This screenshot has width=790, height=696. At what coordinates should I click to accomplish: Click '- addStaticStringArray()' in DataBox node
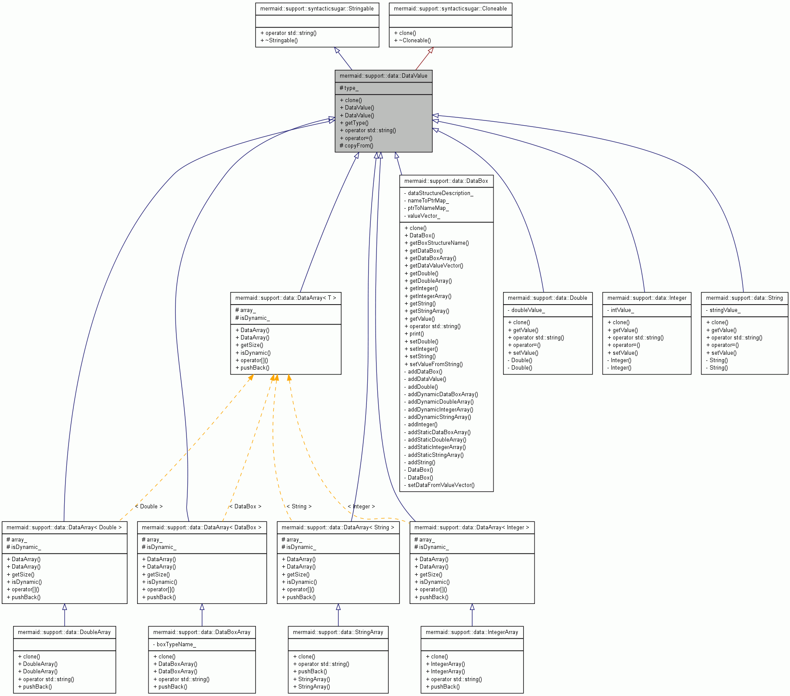point(434,455)
